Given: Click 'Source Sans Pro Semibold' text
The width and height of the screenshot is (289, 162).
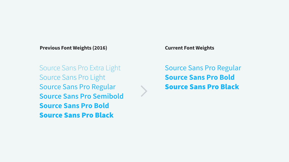Looking at the screenshot, I should pos(81,96).
